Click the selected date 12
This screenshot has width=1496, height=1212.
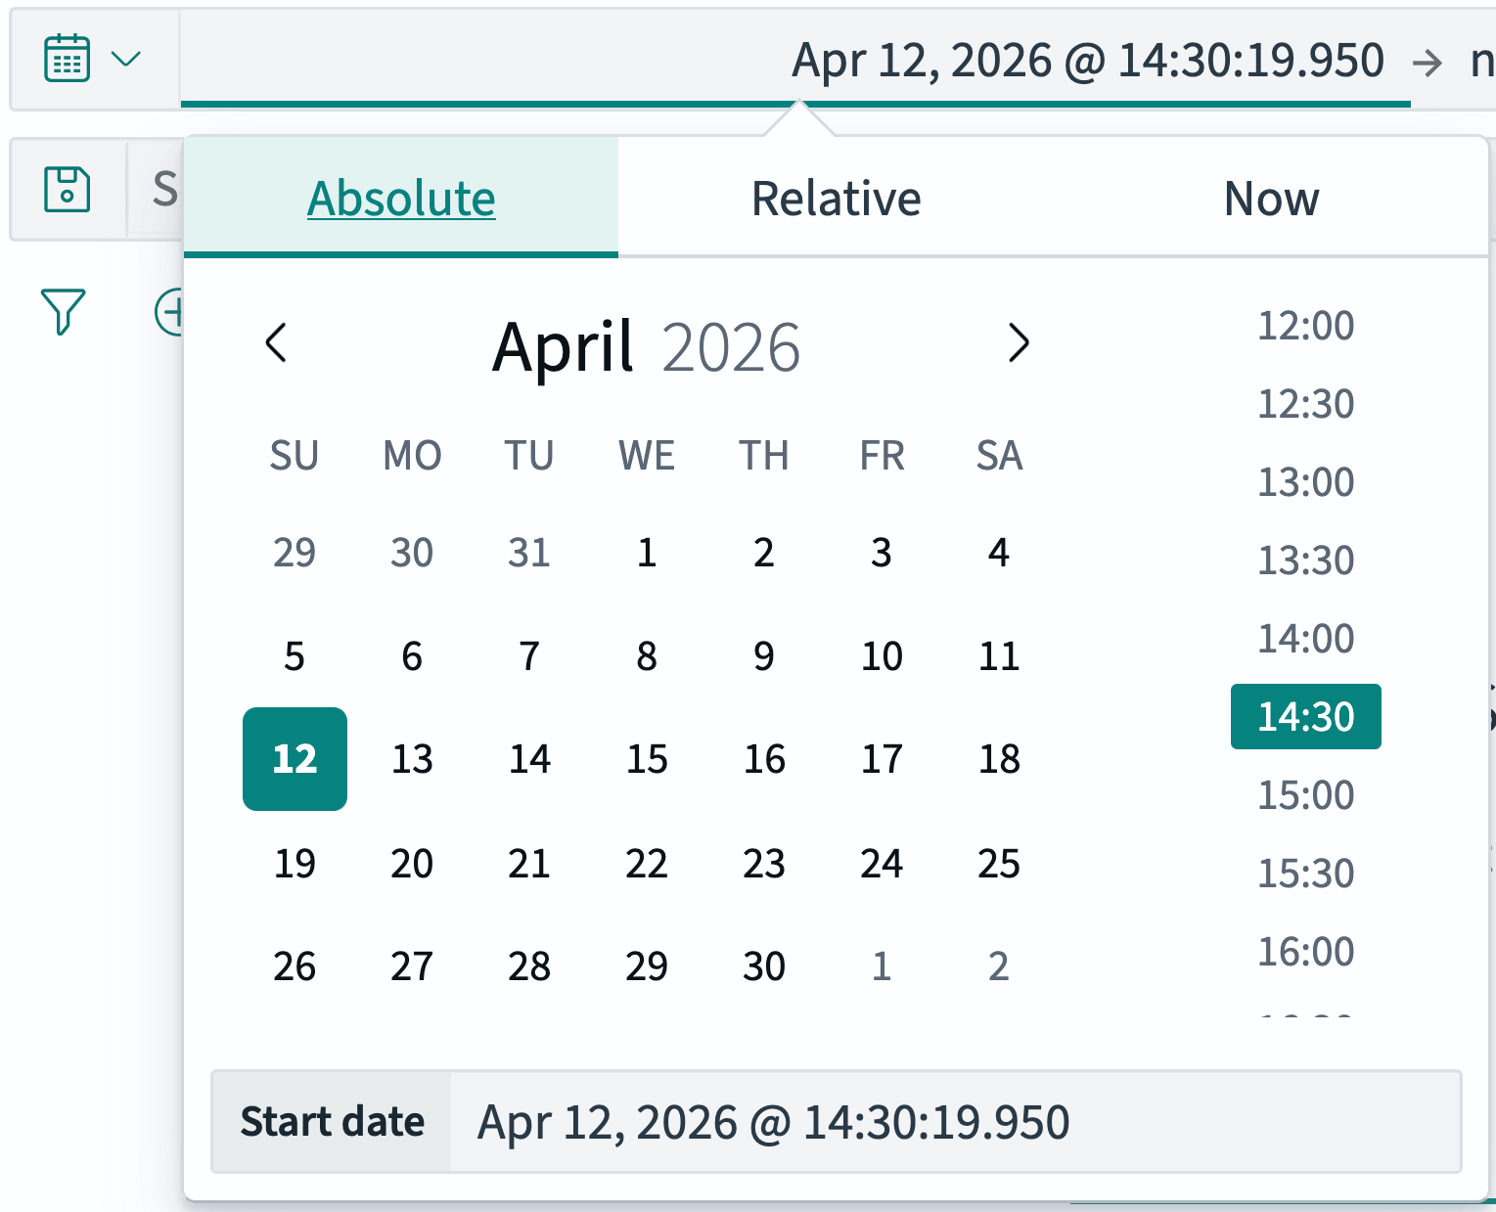(x=295, y=759)
